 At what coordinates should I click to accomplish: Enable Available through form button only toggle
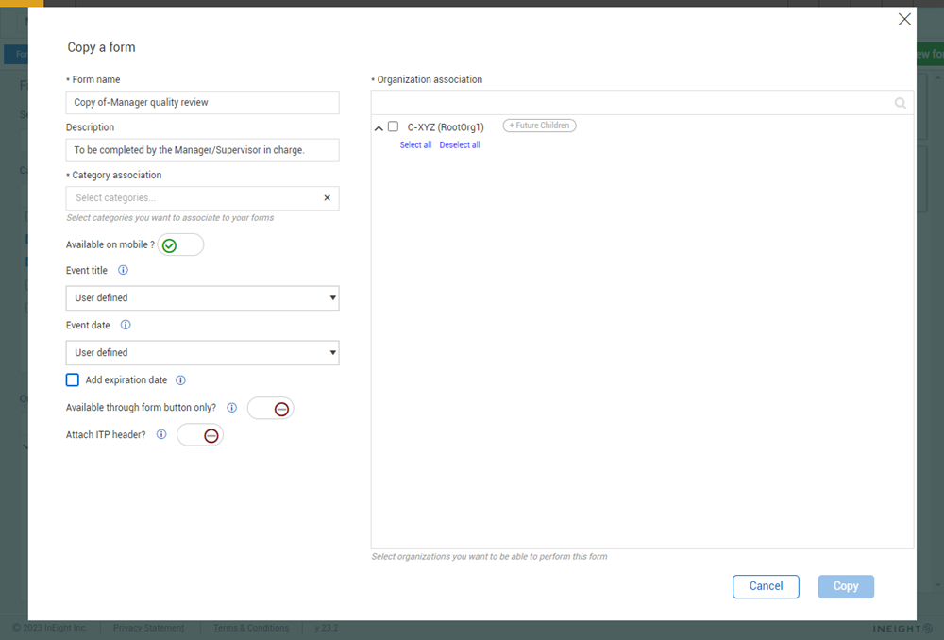coord(271,409)
